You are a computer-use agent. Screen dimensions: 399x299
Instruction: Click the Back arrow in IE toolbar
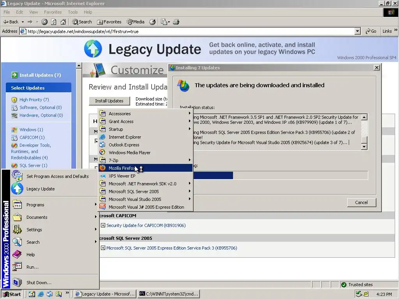point(11,22)
